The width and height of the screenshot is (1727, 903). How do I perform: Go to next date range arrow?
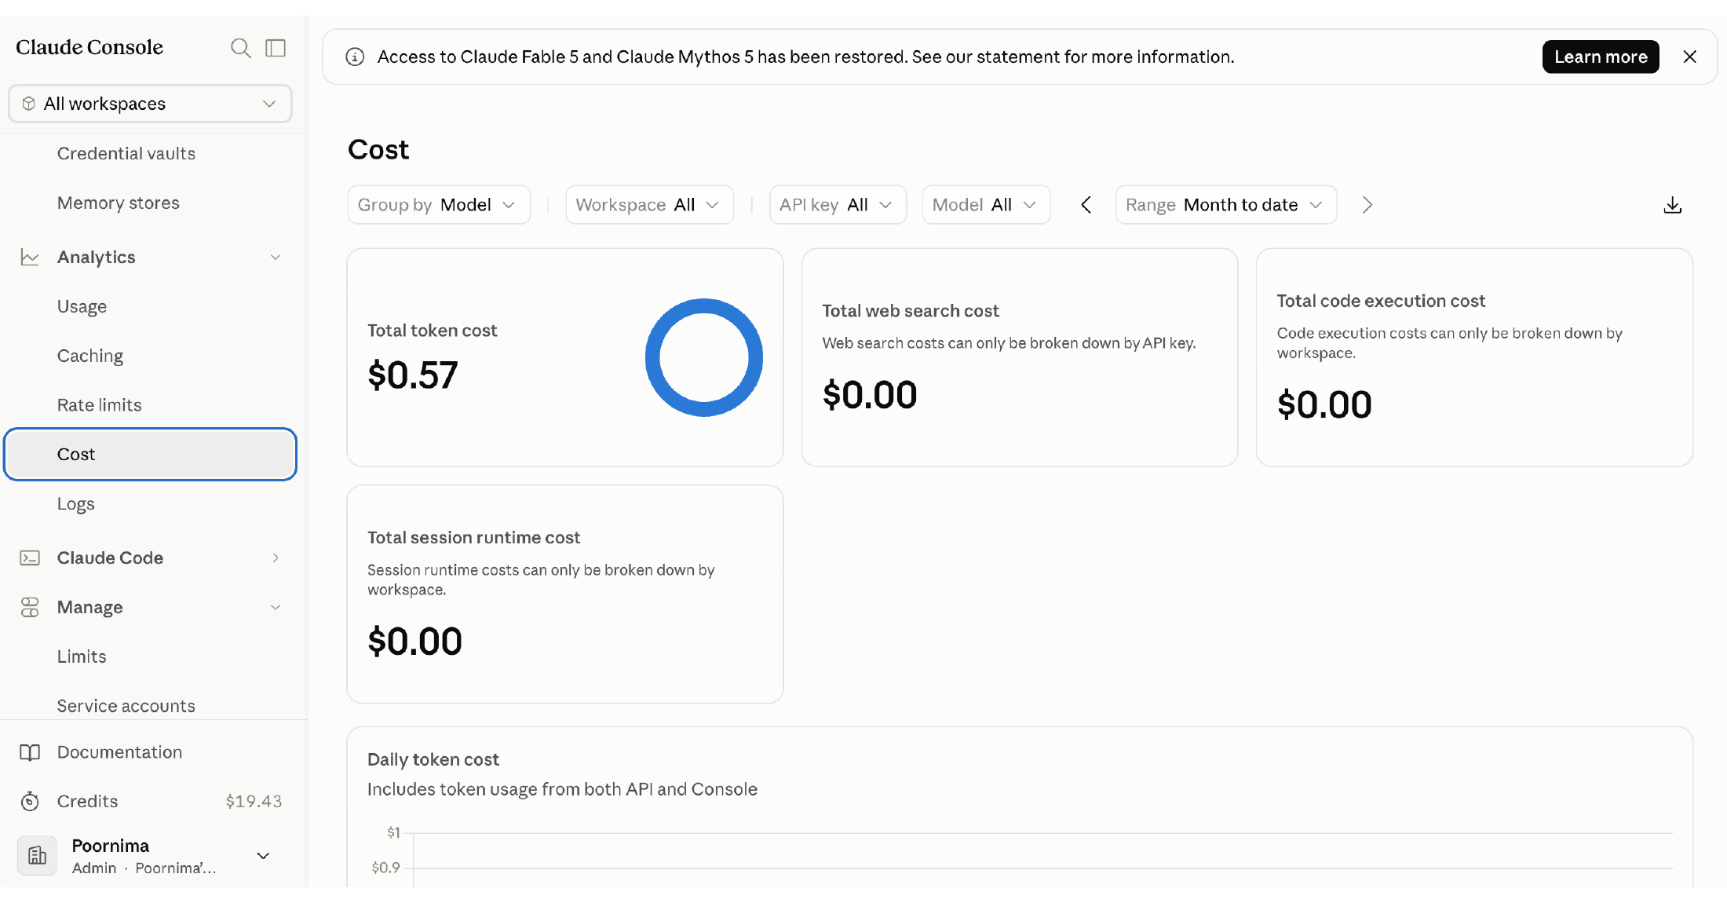1367,205
